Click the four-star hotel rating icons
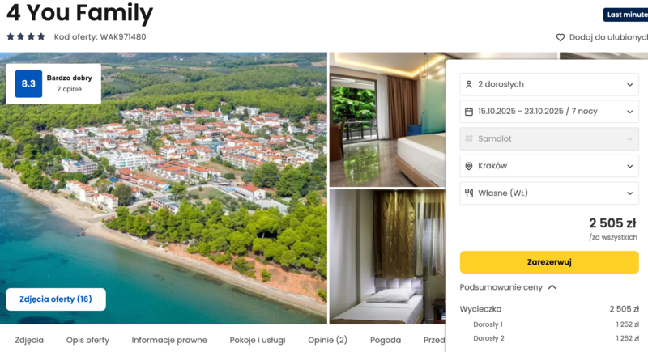The height and width of the screenshot is (352, 648). pyautogui.click(x=26, y=36)
